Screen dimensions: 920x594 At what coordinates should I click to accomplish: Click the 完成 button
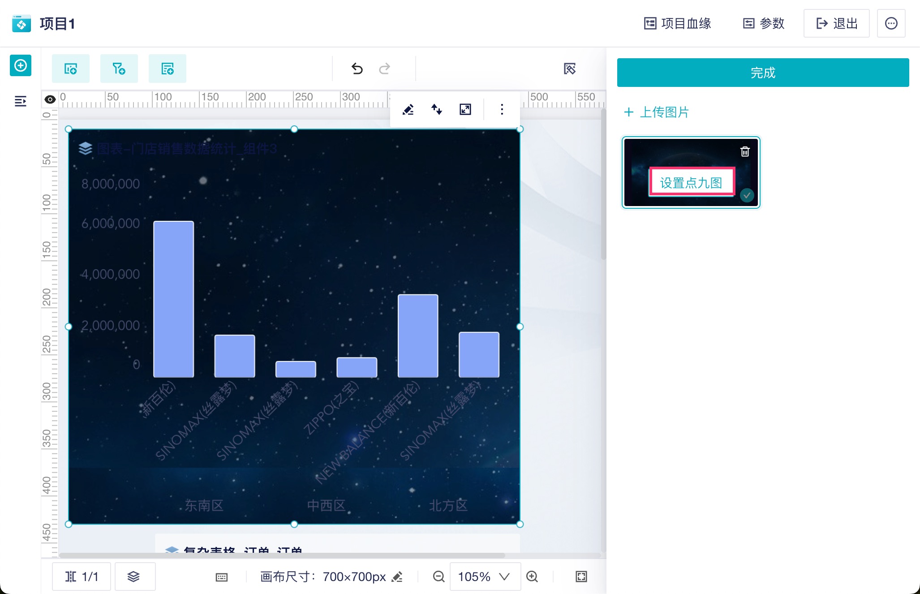(x=762, y=73)
